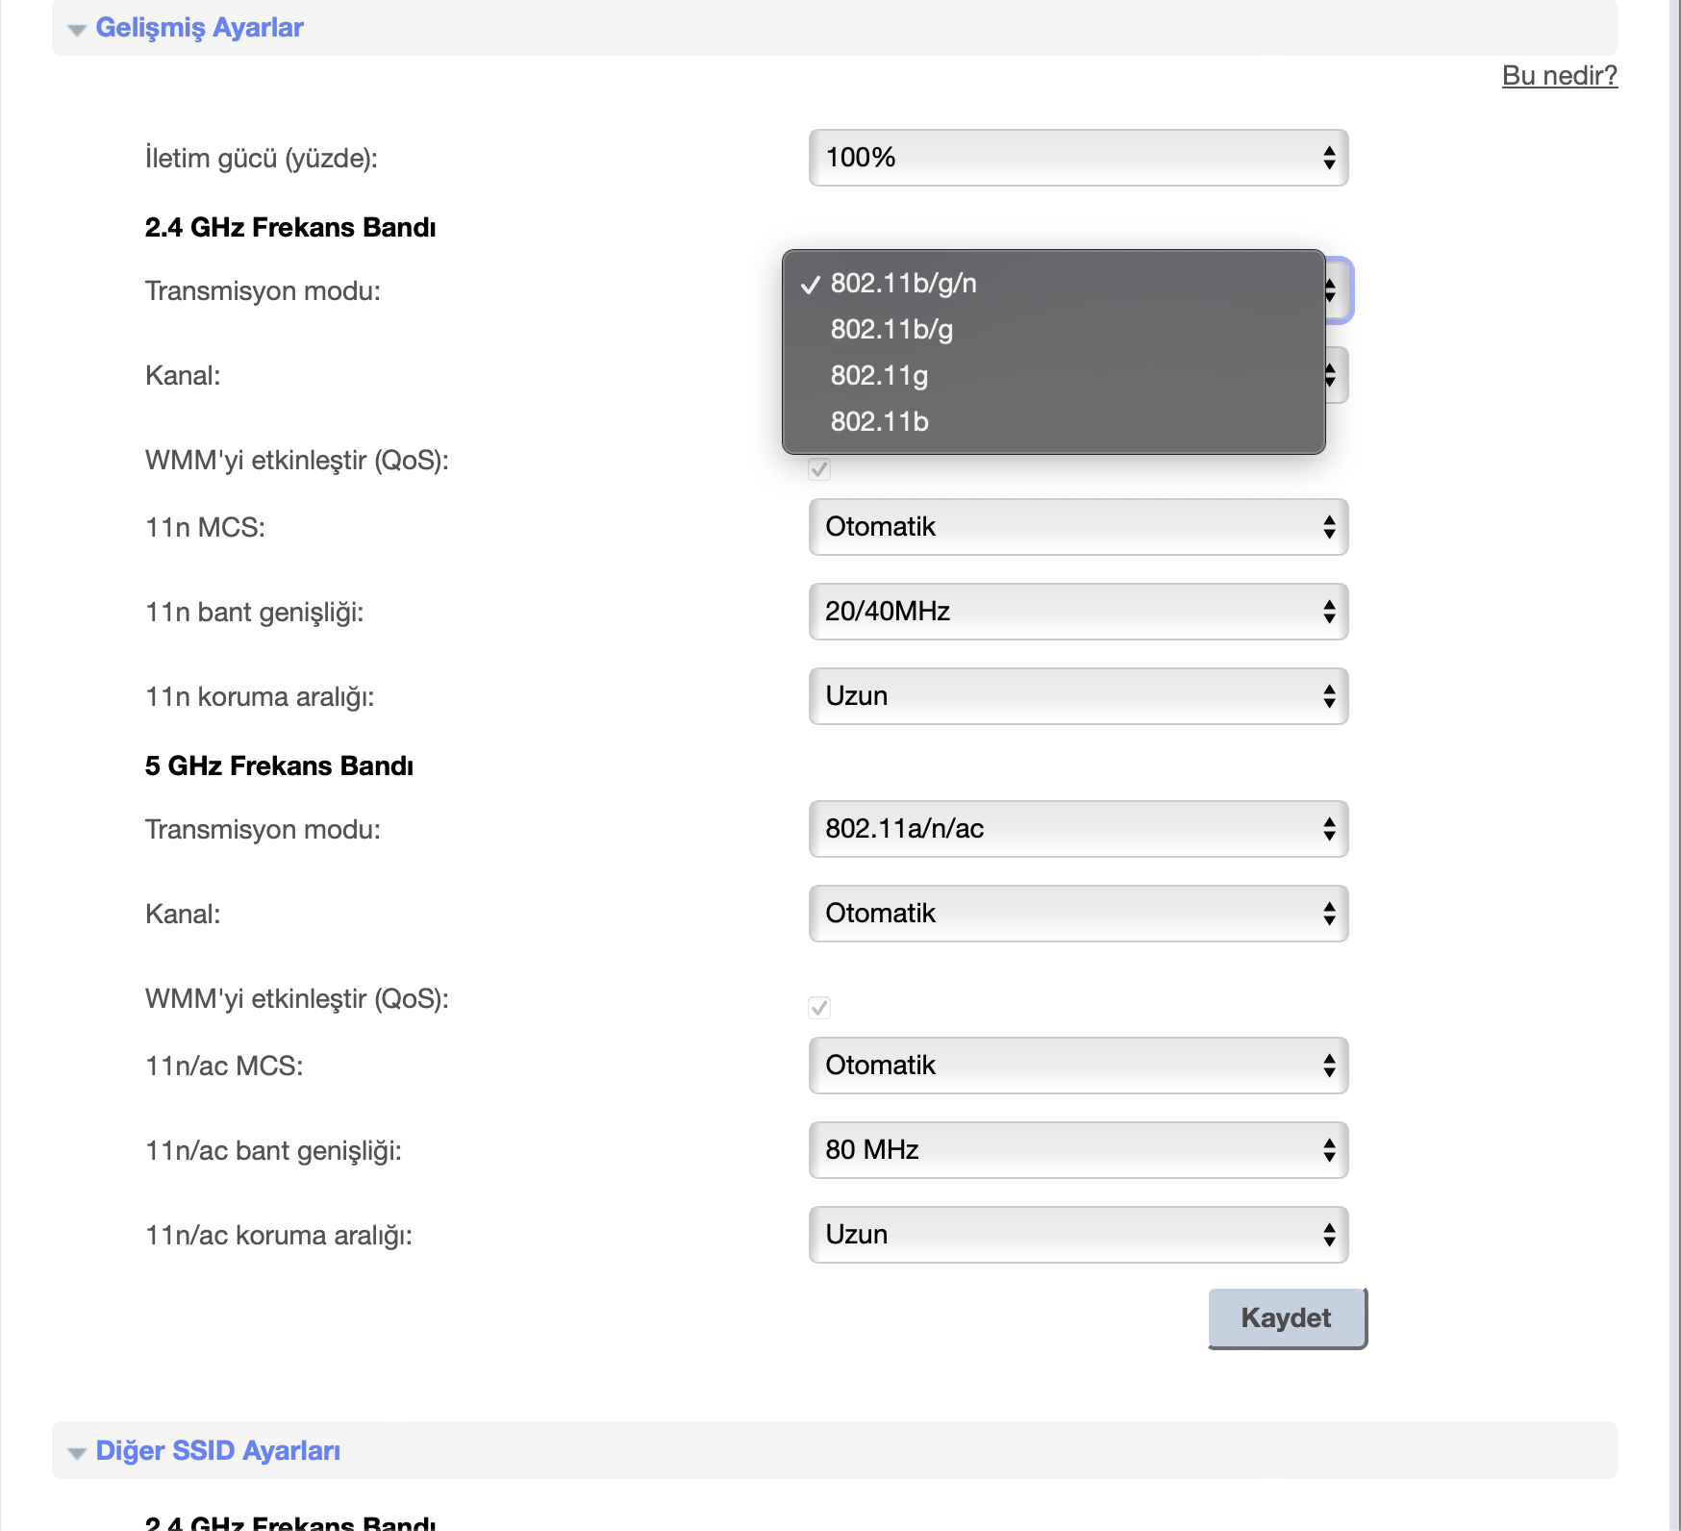Open the Bu nedir? help link
1681x1531 pixels.
(x=1559, y=75)
